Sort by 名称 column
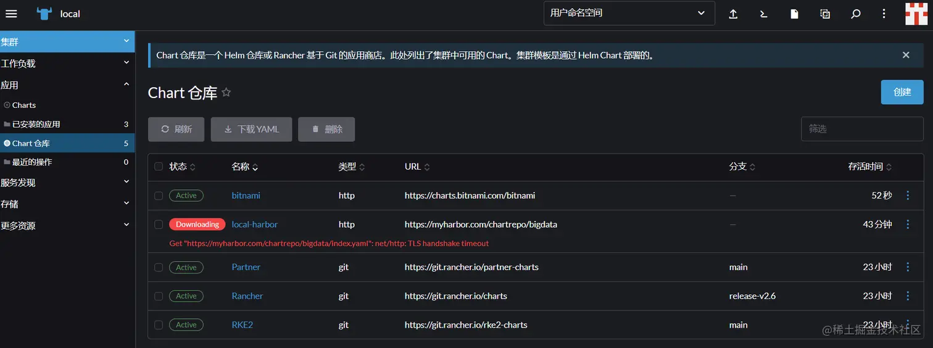Image resolution: width=933 pixels, height=348 pixels. [245, 167]
